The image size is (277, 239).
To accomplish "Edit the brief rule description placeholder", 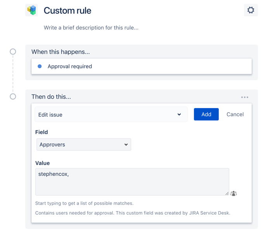I will click(91, 28).
